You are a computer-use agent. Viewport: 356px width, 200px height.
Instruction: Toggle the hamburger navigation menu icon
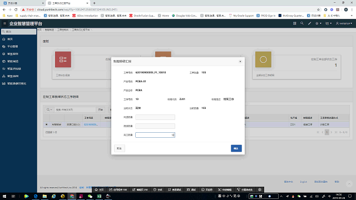(x=4, y=23)
